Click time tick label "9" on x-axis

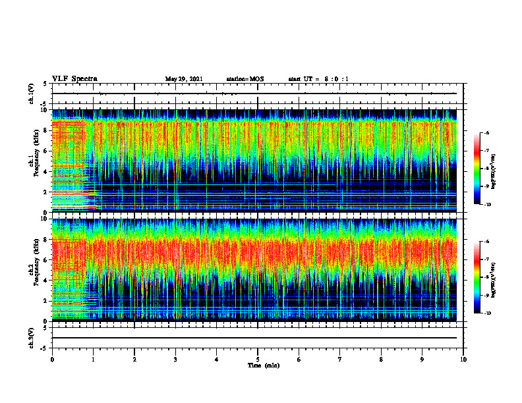point(422,360)
